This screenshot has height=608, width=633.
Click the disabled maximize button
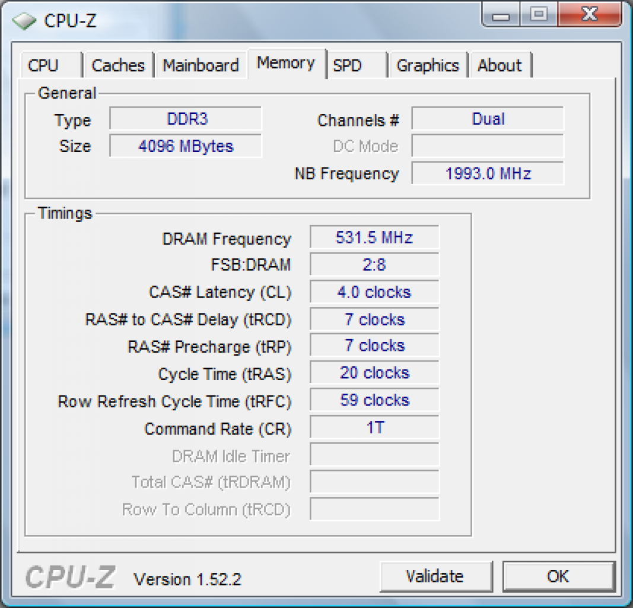coord(539,14)
